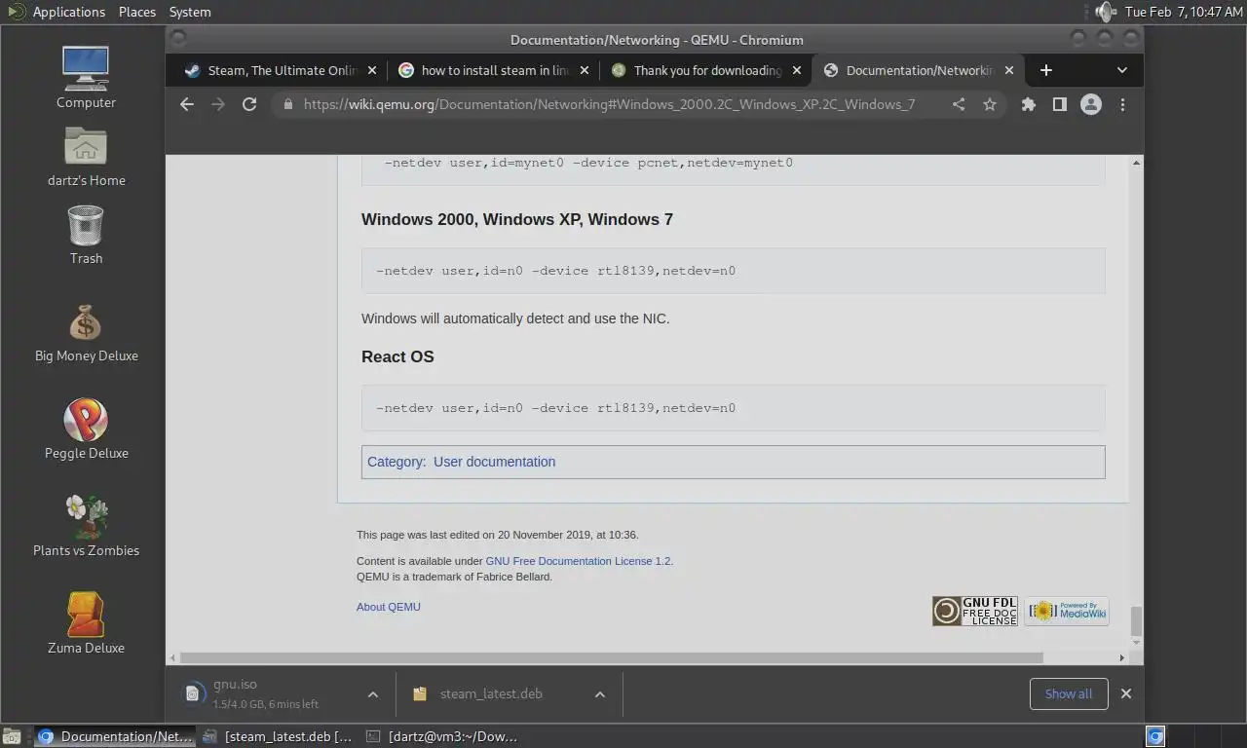Reload the QEMU wiki page

pos(249,104)
